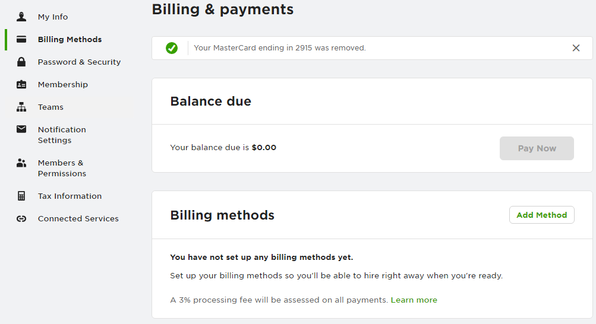Click the Tax Information calculator icon

[x=21, y=196]
